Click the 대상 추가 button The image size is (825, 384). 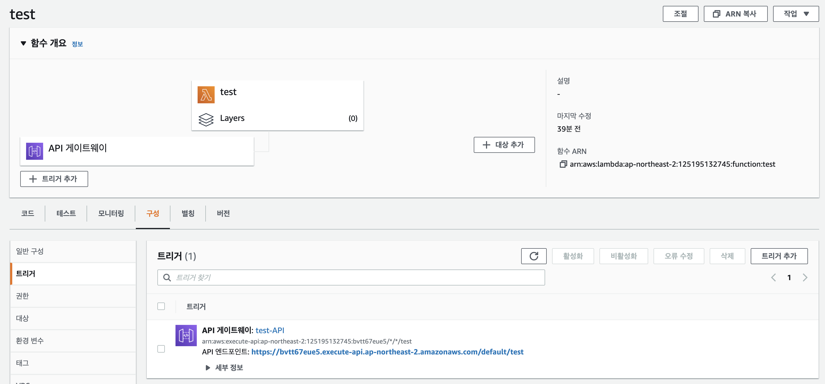[x=504, y=145]
